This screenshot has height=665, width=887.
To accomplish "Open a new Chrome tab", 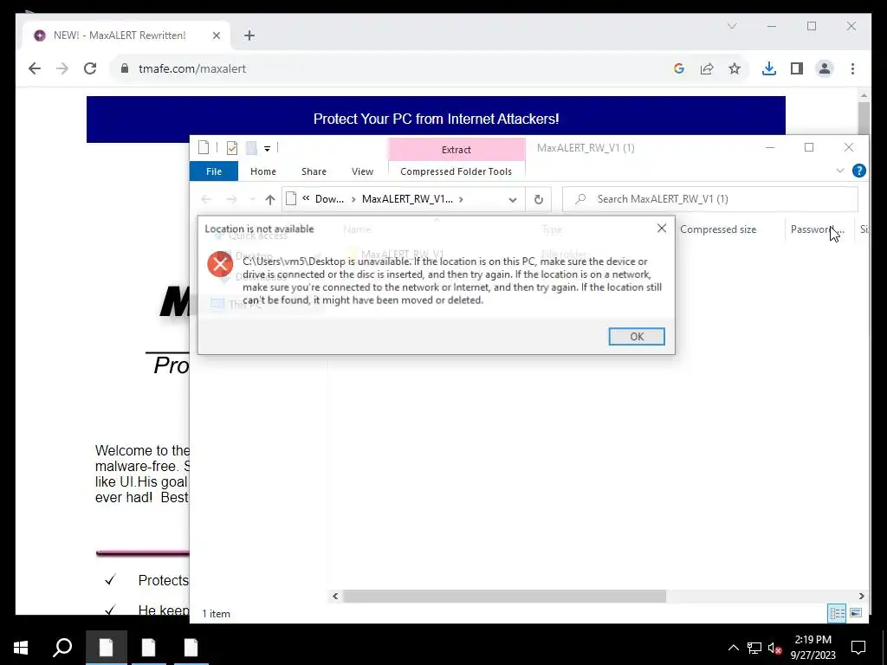I will (x=249, y=36).
